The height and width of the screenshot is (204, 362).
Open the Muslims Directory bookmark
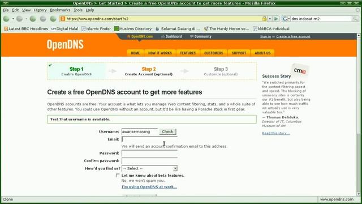point(133,29)
